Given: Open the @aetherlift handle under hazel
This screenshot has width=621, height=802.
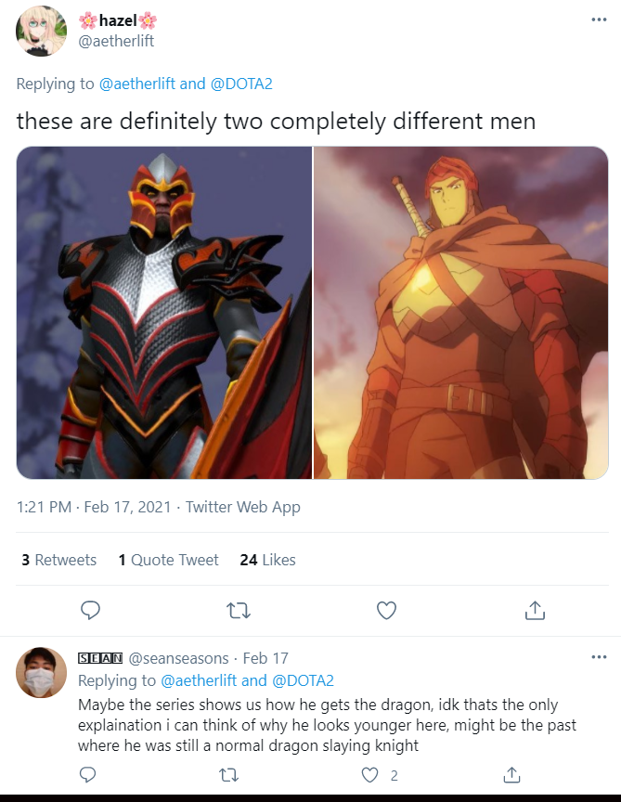Looking at the screenshot, I should pos(116,41).
